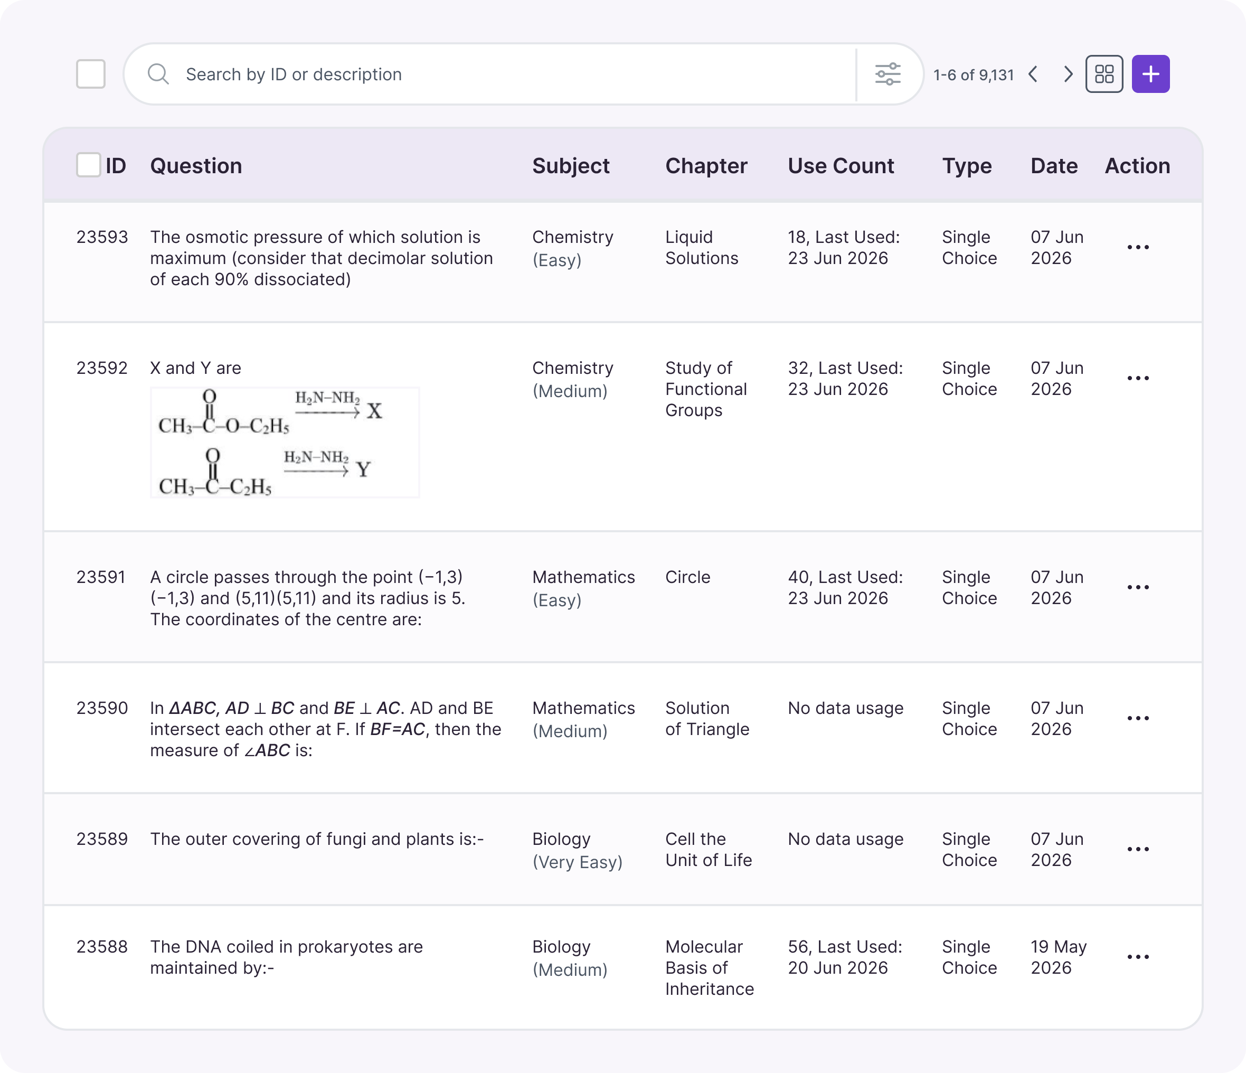This screenshot has height=1073, width=1246.
Task: Open three-dot menu for question 23591
Action: [x=1138, y=587]
